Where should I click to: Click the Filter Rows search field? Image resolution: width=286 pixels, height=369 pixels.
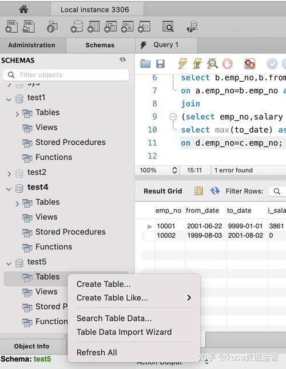coord(277,191)
